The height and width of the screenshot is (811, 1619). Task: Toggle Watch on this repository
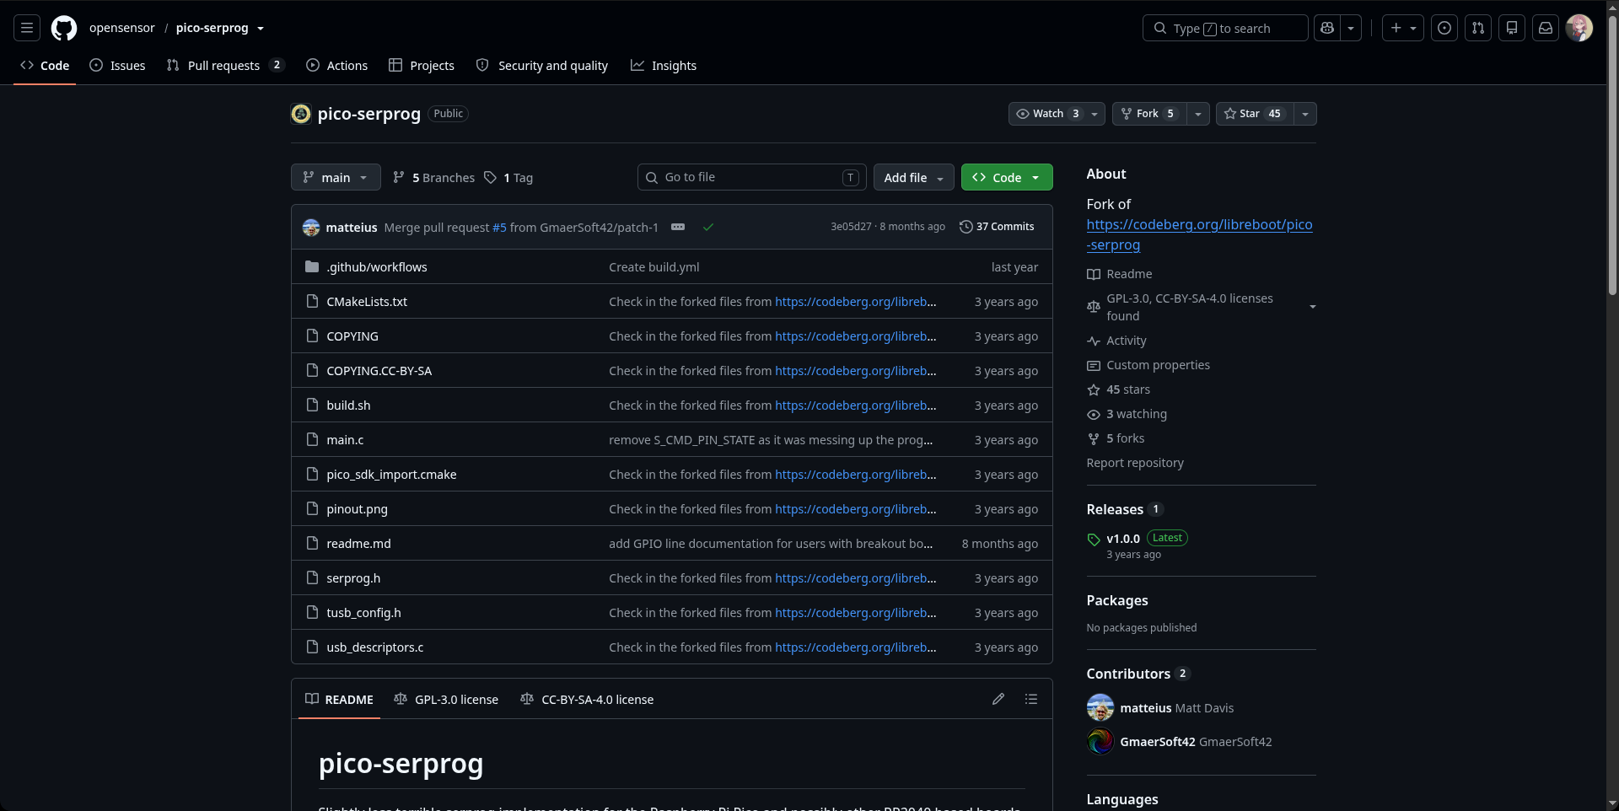click(1046, 114)
